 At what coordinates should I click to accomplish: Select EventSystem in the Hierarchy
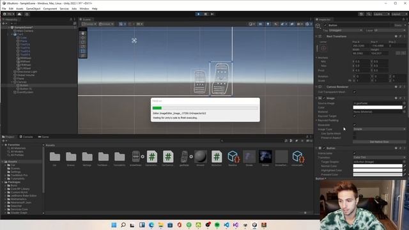[23, 92]
